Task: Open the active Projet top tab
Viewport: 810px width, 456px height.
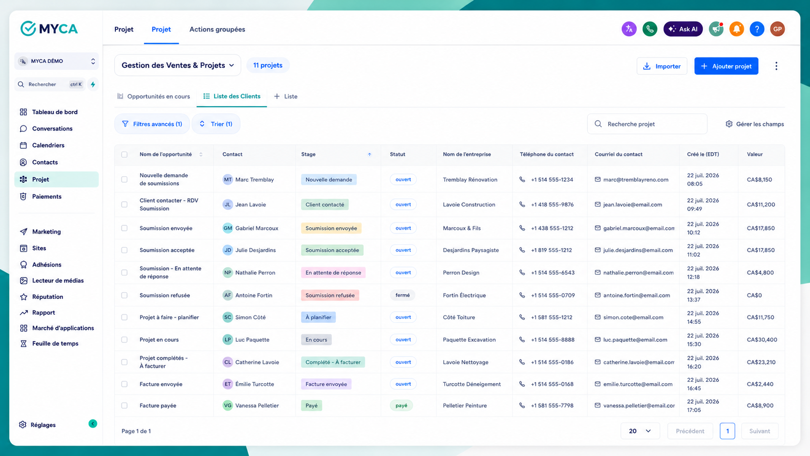Action: (161, 30)
